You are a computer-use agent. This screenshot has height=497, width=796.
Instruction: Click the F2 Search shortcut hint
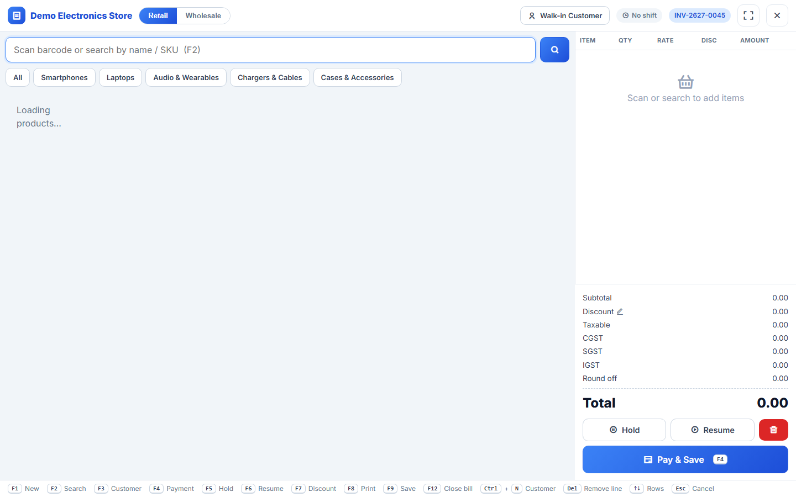click(x=67, y=489)
